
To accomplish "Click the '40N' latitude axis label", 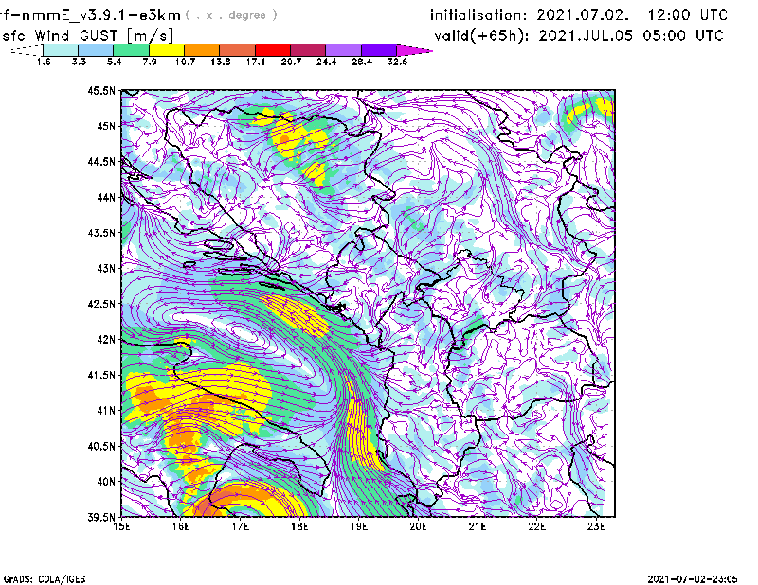I will [x=106, y=482].
